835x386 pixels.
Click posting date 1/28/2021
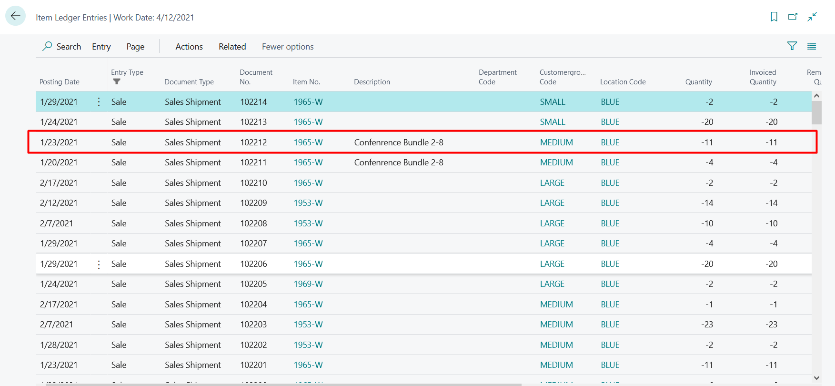click(59, 345)
